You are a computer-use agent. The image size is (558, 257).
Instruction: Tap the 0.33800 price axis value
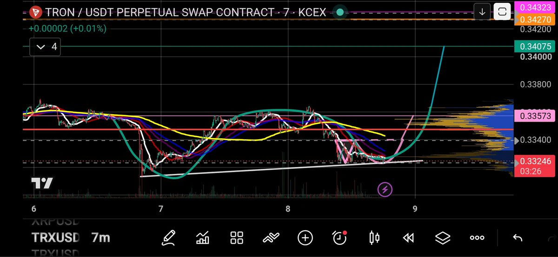[534, 85]
